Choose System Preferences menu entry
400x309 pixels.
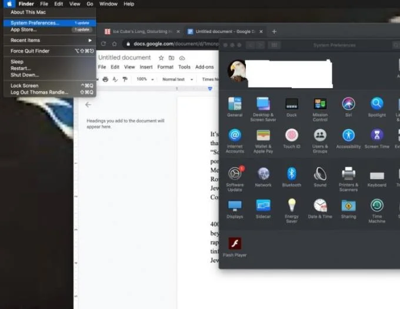(50, 23)
